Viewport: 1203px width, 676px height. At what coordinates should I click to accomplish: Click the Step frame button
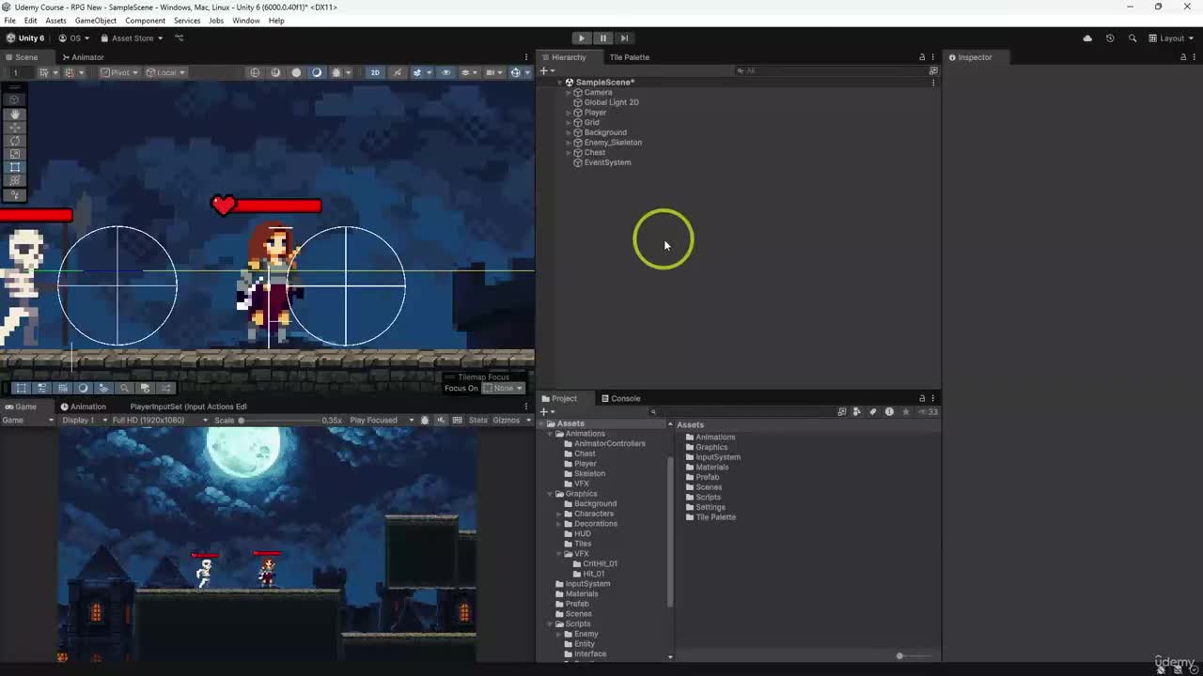click(624, 38)
